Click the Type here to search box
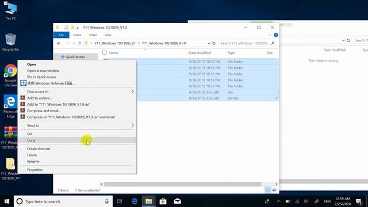 point(63,201)
